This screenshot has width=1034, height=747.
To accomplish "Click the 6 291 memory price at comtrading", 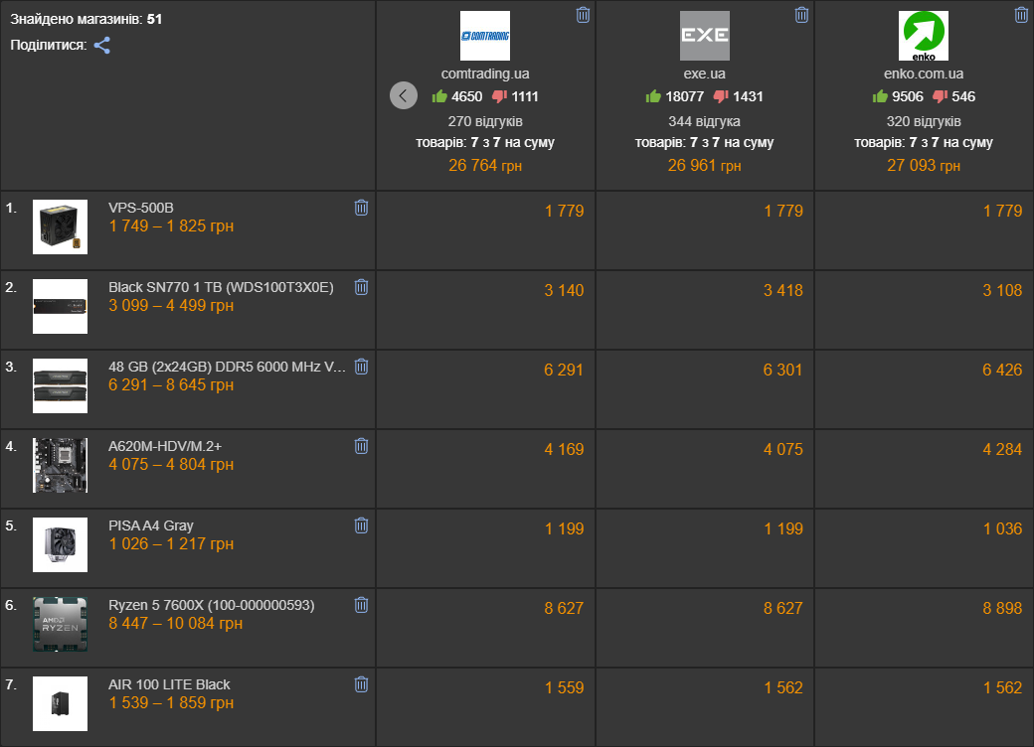I will [564, 371].
